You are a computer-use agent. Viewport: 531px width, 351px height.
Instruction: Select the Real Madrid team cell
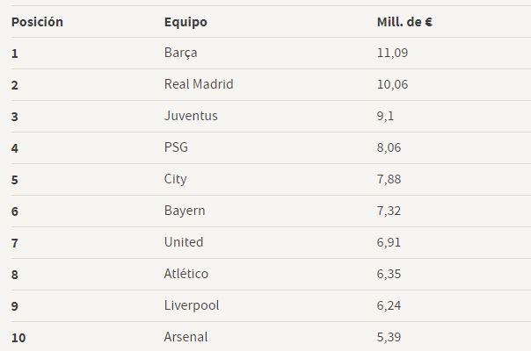coord(199,84)
